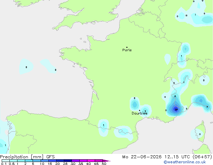
Task: Click the '0' value over Corsica
Action: [200, 134]
